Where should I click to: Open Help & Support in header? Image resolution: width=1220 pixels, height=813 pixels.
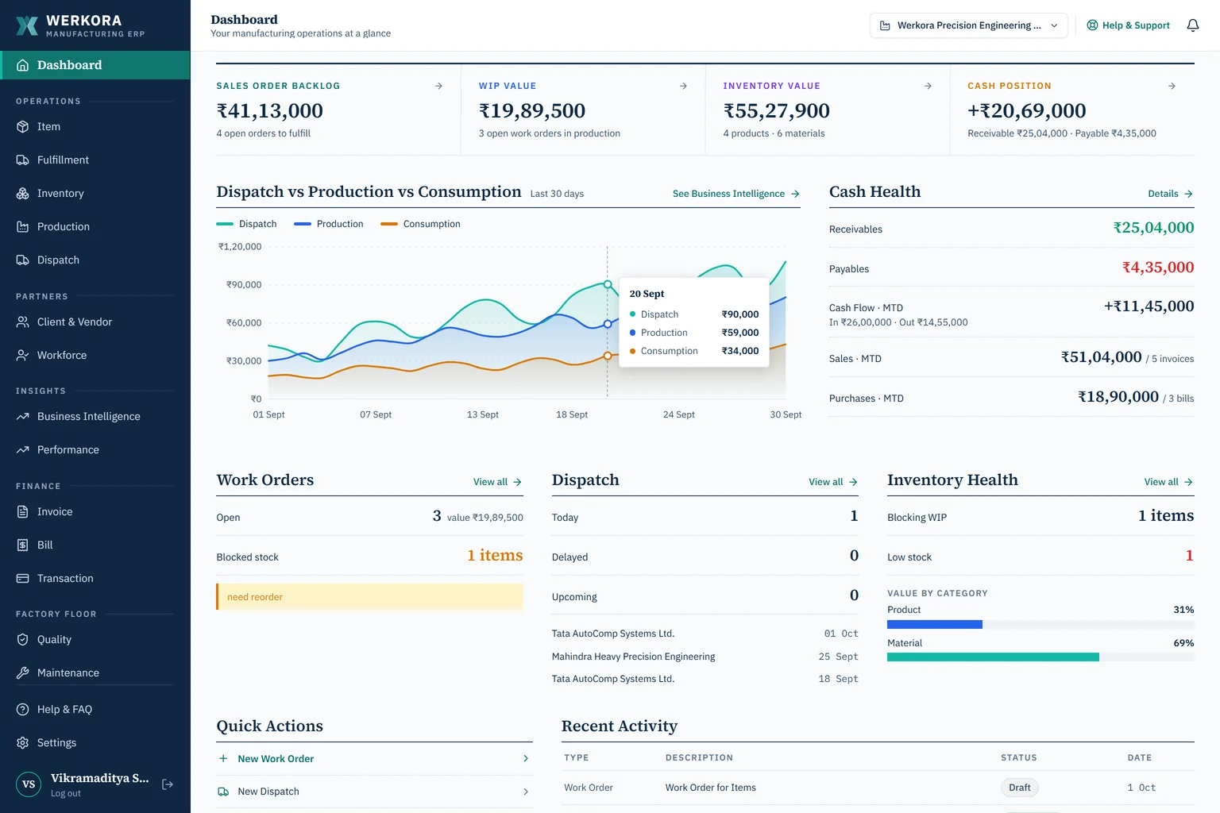pos(1128,25)
